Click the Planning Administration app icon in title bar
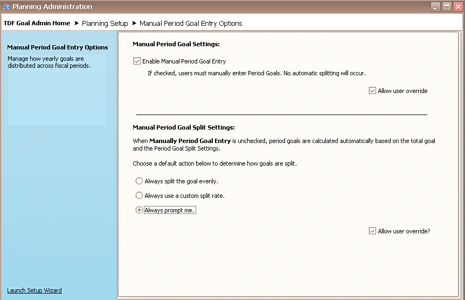Viewport: 465px width, 300px height. point(6,6)
